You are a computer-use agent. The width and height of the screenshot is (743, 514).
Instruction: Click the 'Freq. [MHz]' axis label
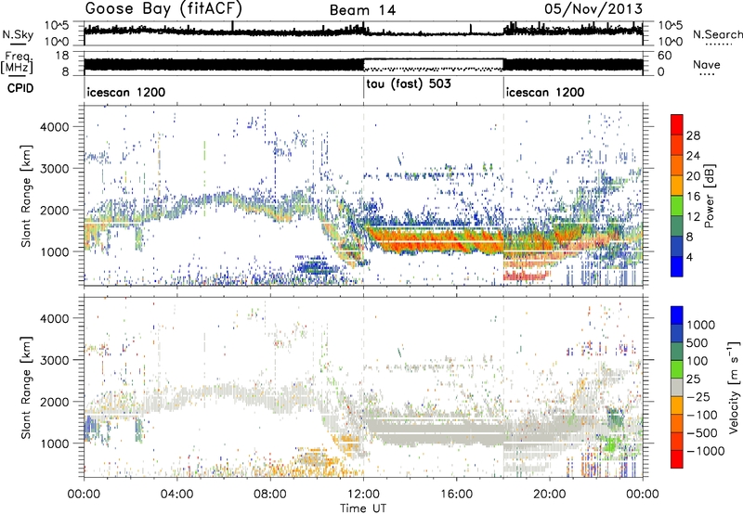pos(17,63)
